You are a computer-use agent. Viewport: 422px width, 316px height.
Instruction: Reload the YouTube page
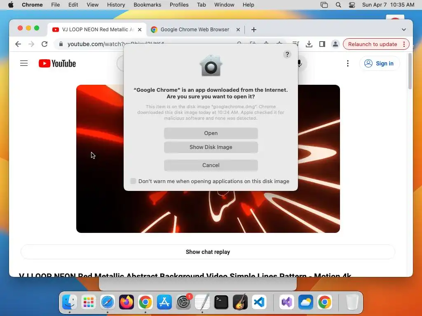point(45,44)
